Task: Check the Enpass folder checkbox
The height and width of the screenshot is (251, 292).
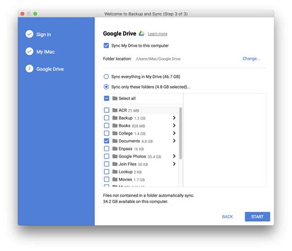Action: tap(107, 149)
